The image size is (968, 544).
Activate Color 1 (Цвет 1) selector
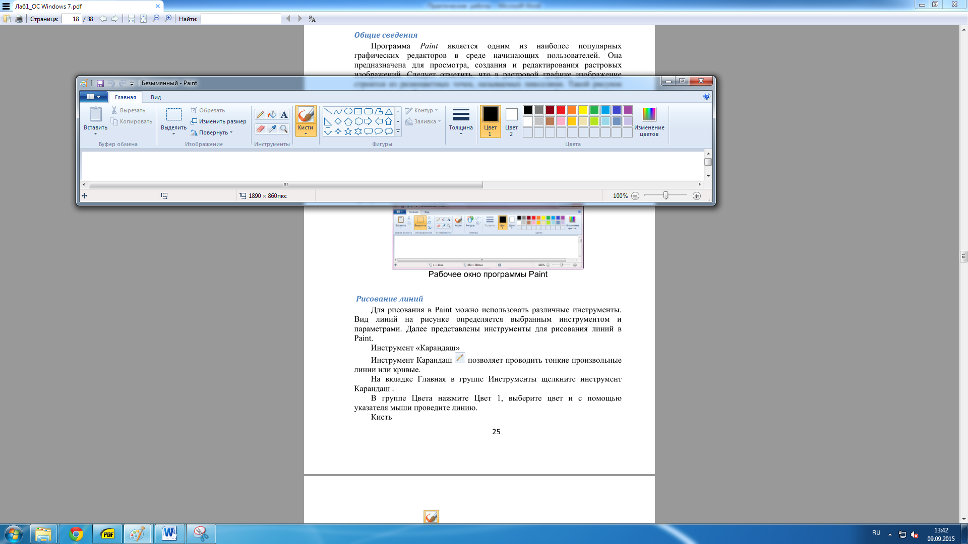coord(490,121)
